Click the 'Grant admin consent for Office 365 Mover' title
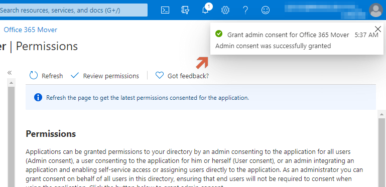 click(x=288, y=35)
